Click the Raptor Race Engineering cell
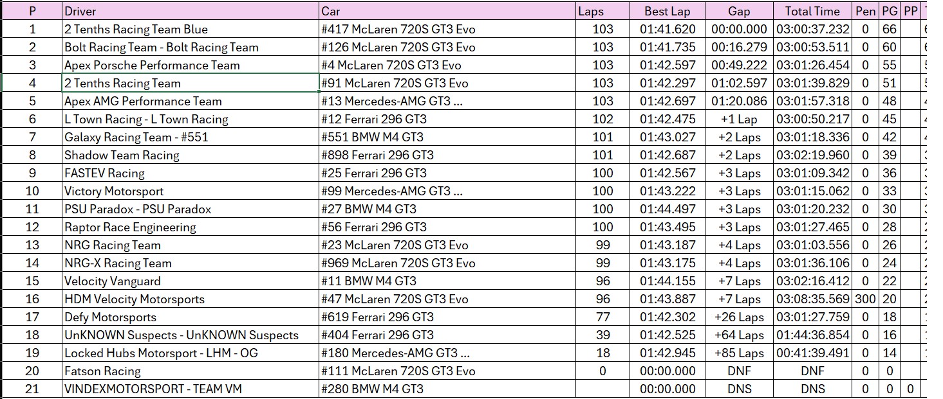The height and width of the screenshot is (399, 943). 191,227
